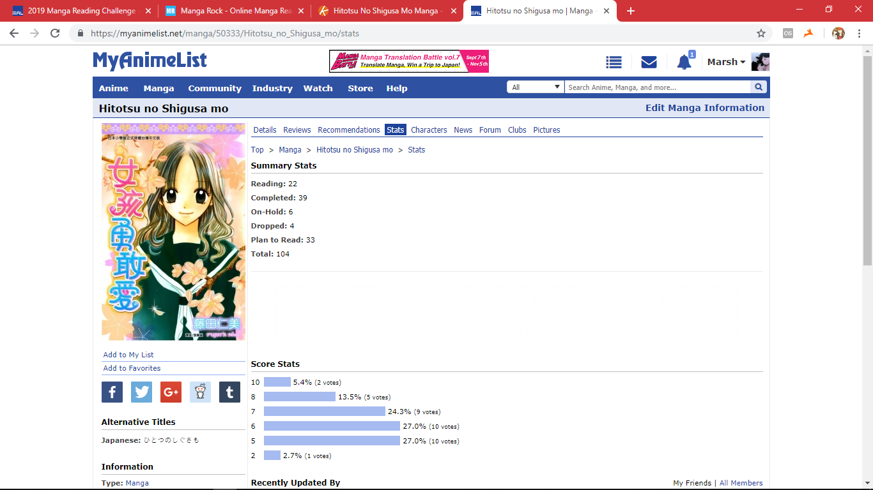Close the Manga Rock tab
Image resolution: width=873 pixels, height=490 pixels.
301,11
